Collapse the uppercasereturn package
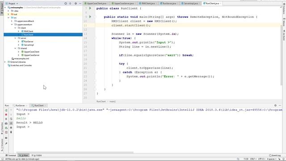Screen dimensions: 286x161 pyautogui.click(x=12, y=25)
